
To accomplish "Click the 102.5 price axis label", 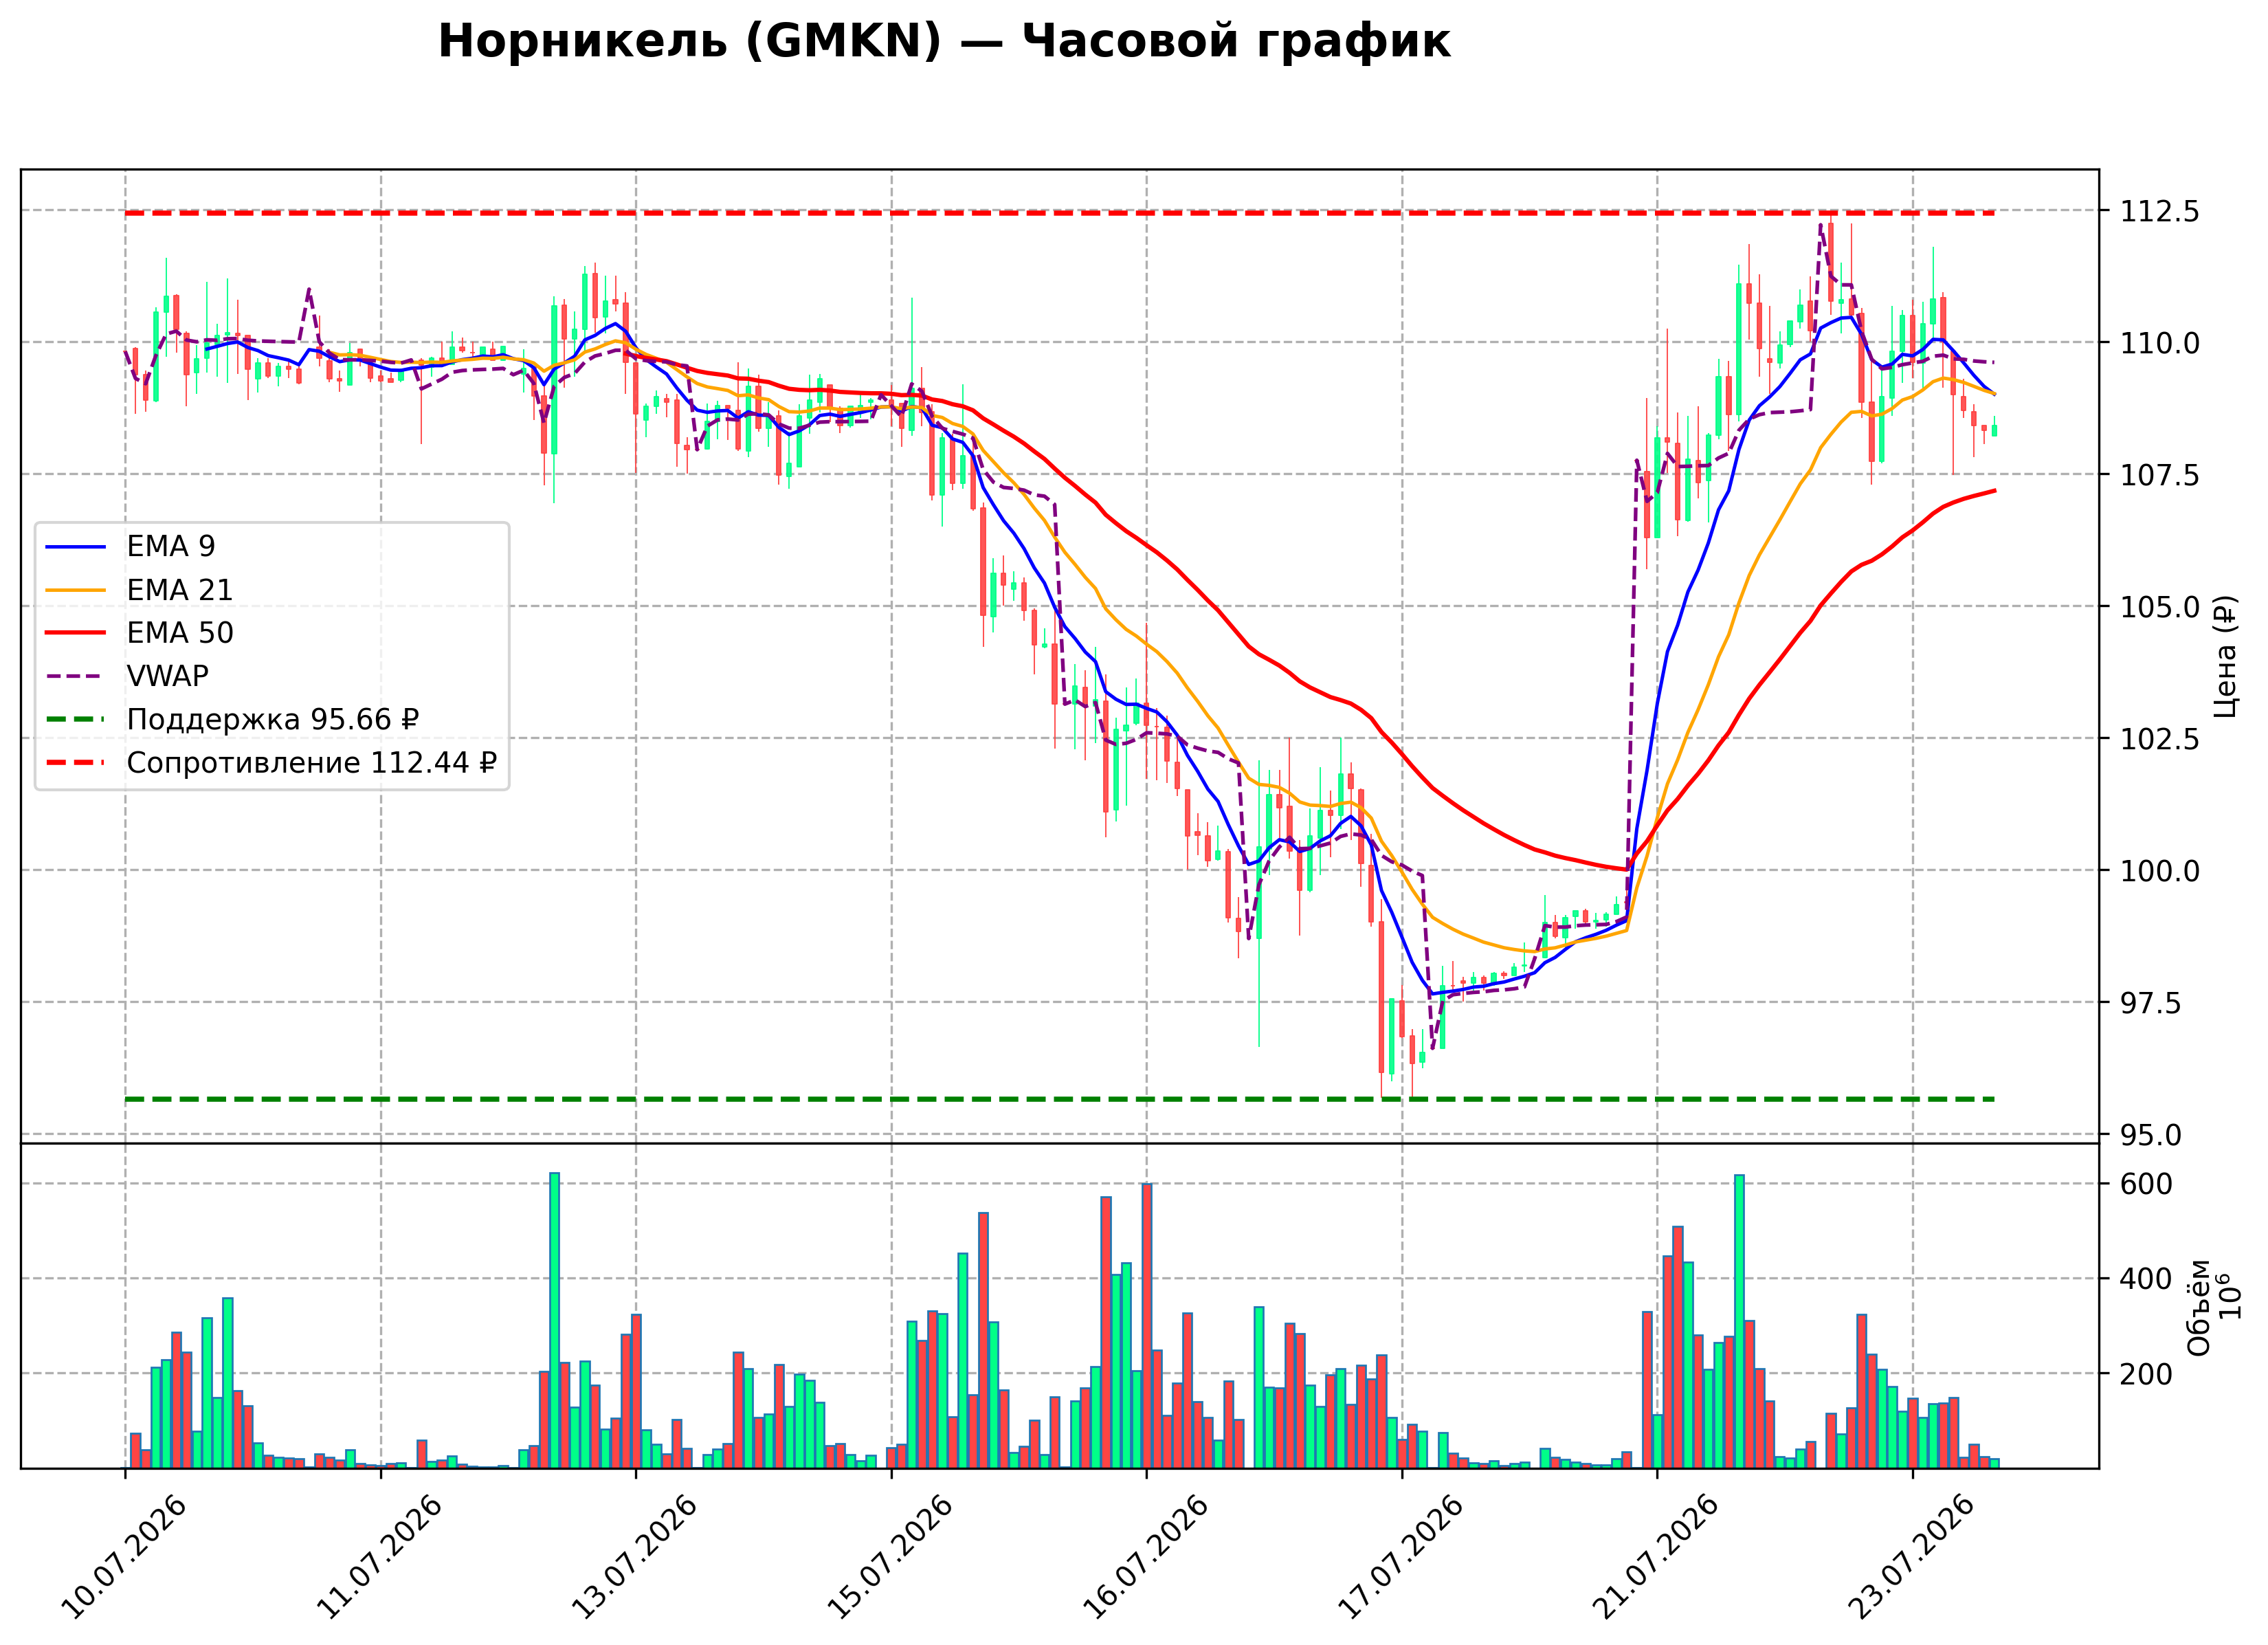I will pos(2160,739).
